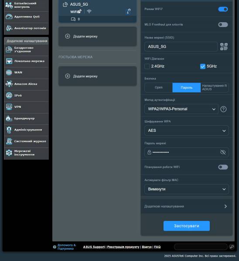The width and height of the screenshot is (239, 261).
Task: Click the Administration icon (Адміністрування)
Action: point(9,130)
